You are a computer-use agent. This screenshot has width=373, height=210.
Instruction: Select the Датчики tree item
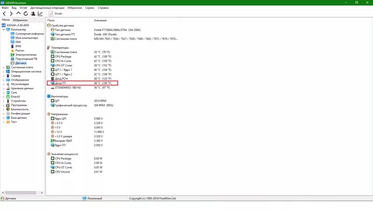(x=19, y=63)
